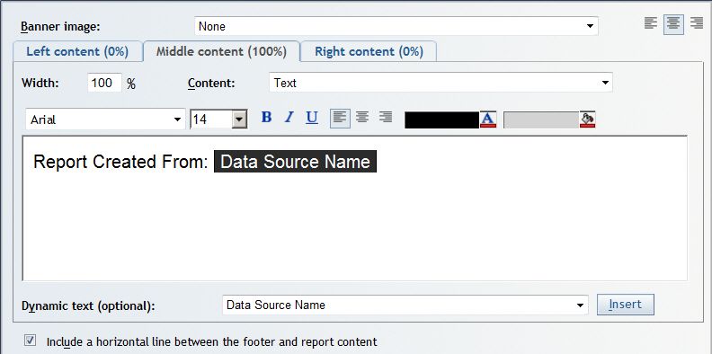Click the Width percentage field
Screen dimensions: 712x354
click(x=104, y=83)
